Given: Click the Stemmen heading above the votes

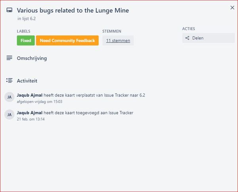Looking at the screenshot, I should (112, 31).
